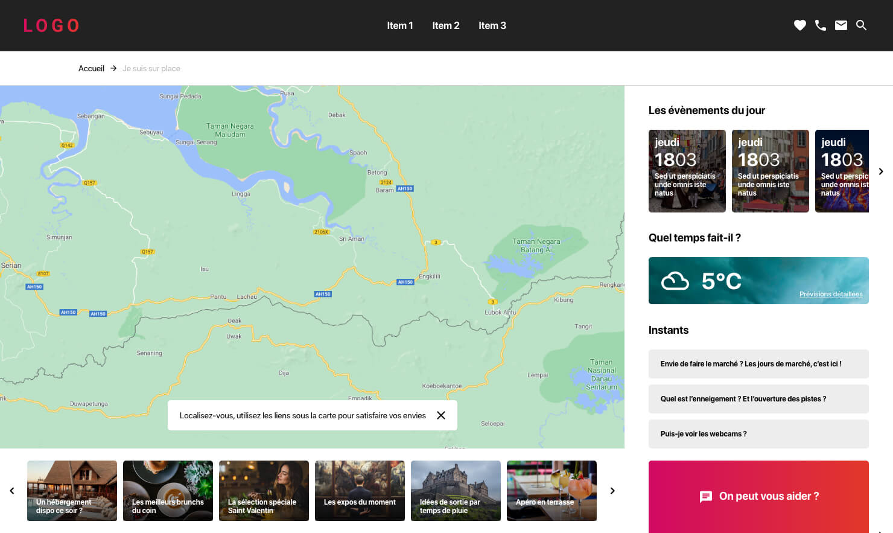Click 'Je suis sur place' breadcrumb
Image resolution: width=893 pixels, height=533 pixels.
[x=151, y=68]
